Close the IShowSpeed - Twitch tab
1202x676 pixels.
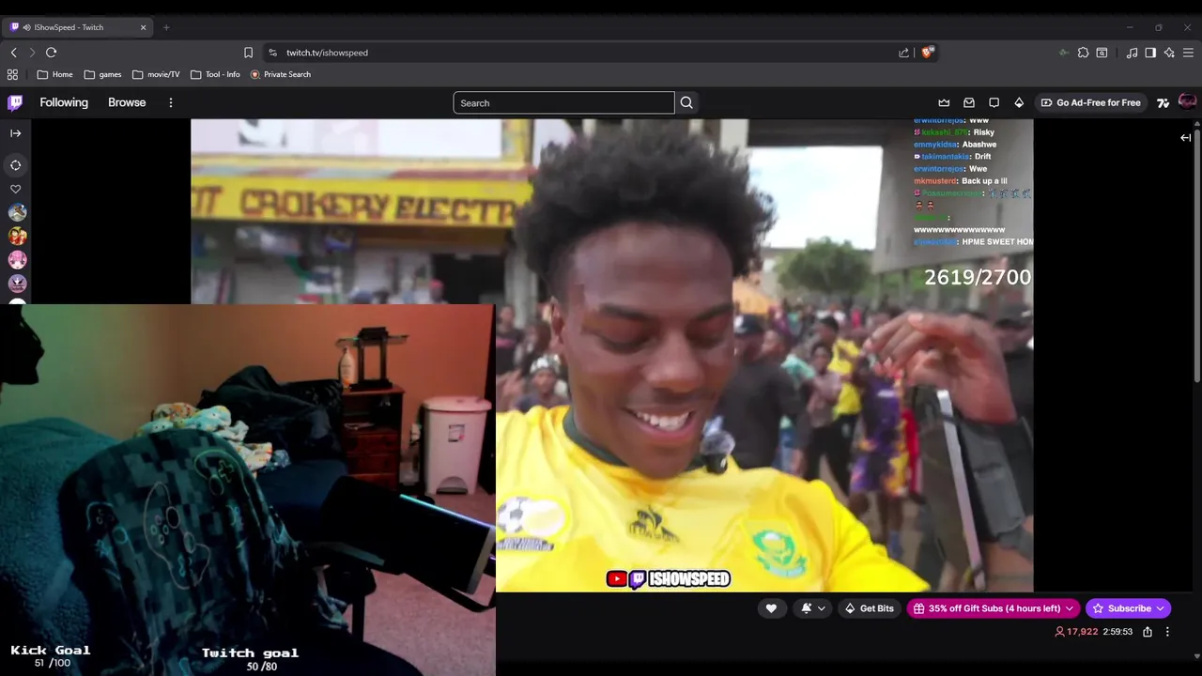click(143, 27)
